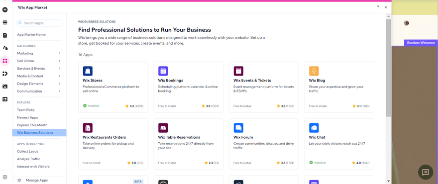Open the Media image icon in sidebar
Screen dimensions: 438x184
tap(5, 86)
